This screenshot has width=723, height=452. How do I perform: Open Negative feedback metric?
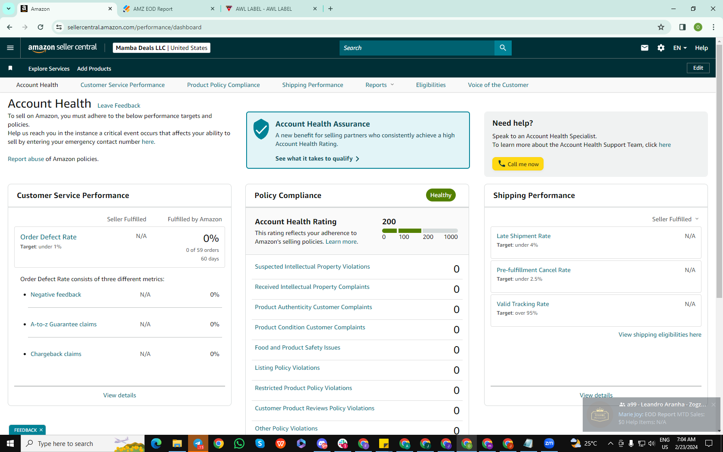(x=56, y=294)
